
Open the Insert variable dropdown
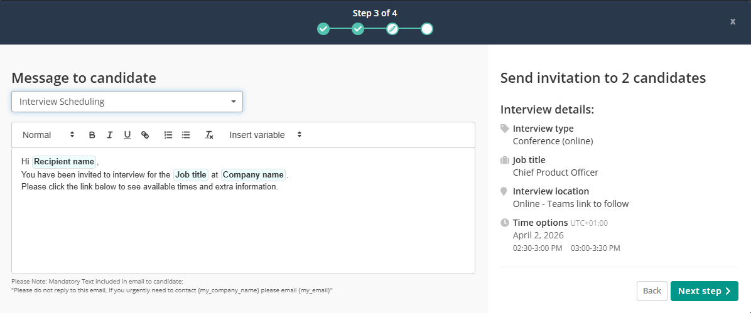pos(266,135)
